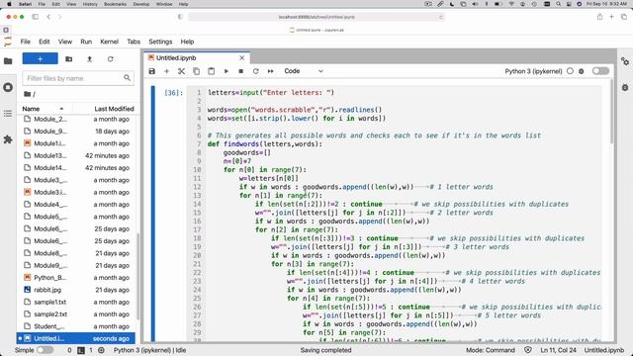
Task: Open the file browser sidebar folder icon
Action: (8, 61)
